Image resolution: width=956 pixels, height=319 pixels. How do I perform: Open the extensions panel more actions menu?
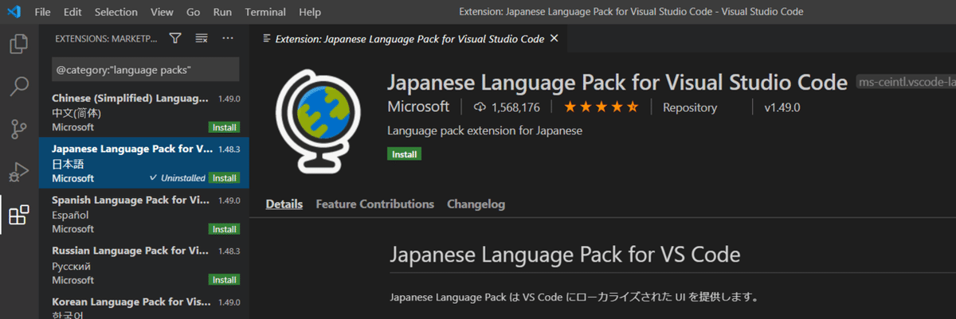(x=228, y=38)
